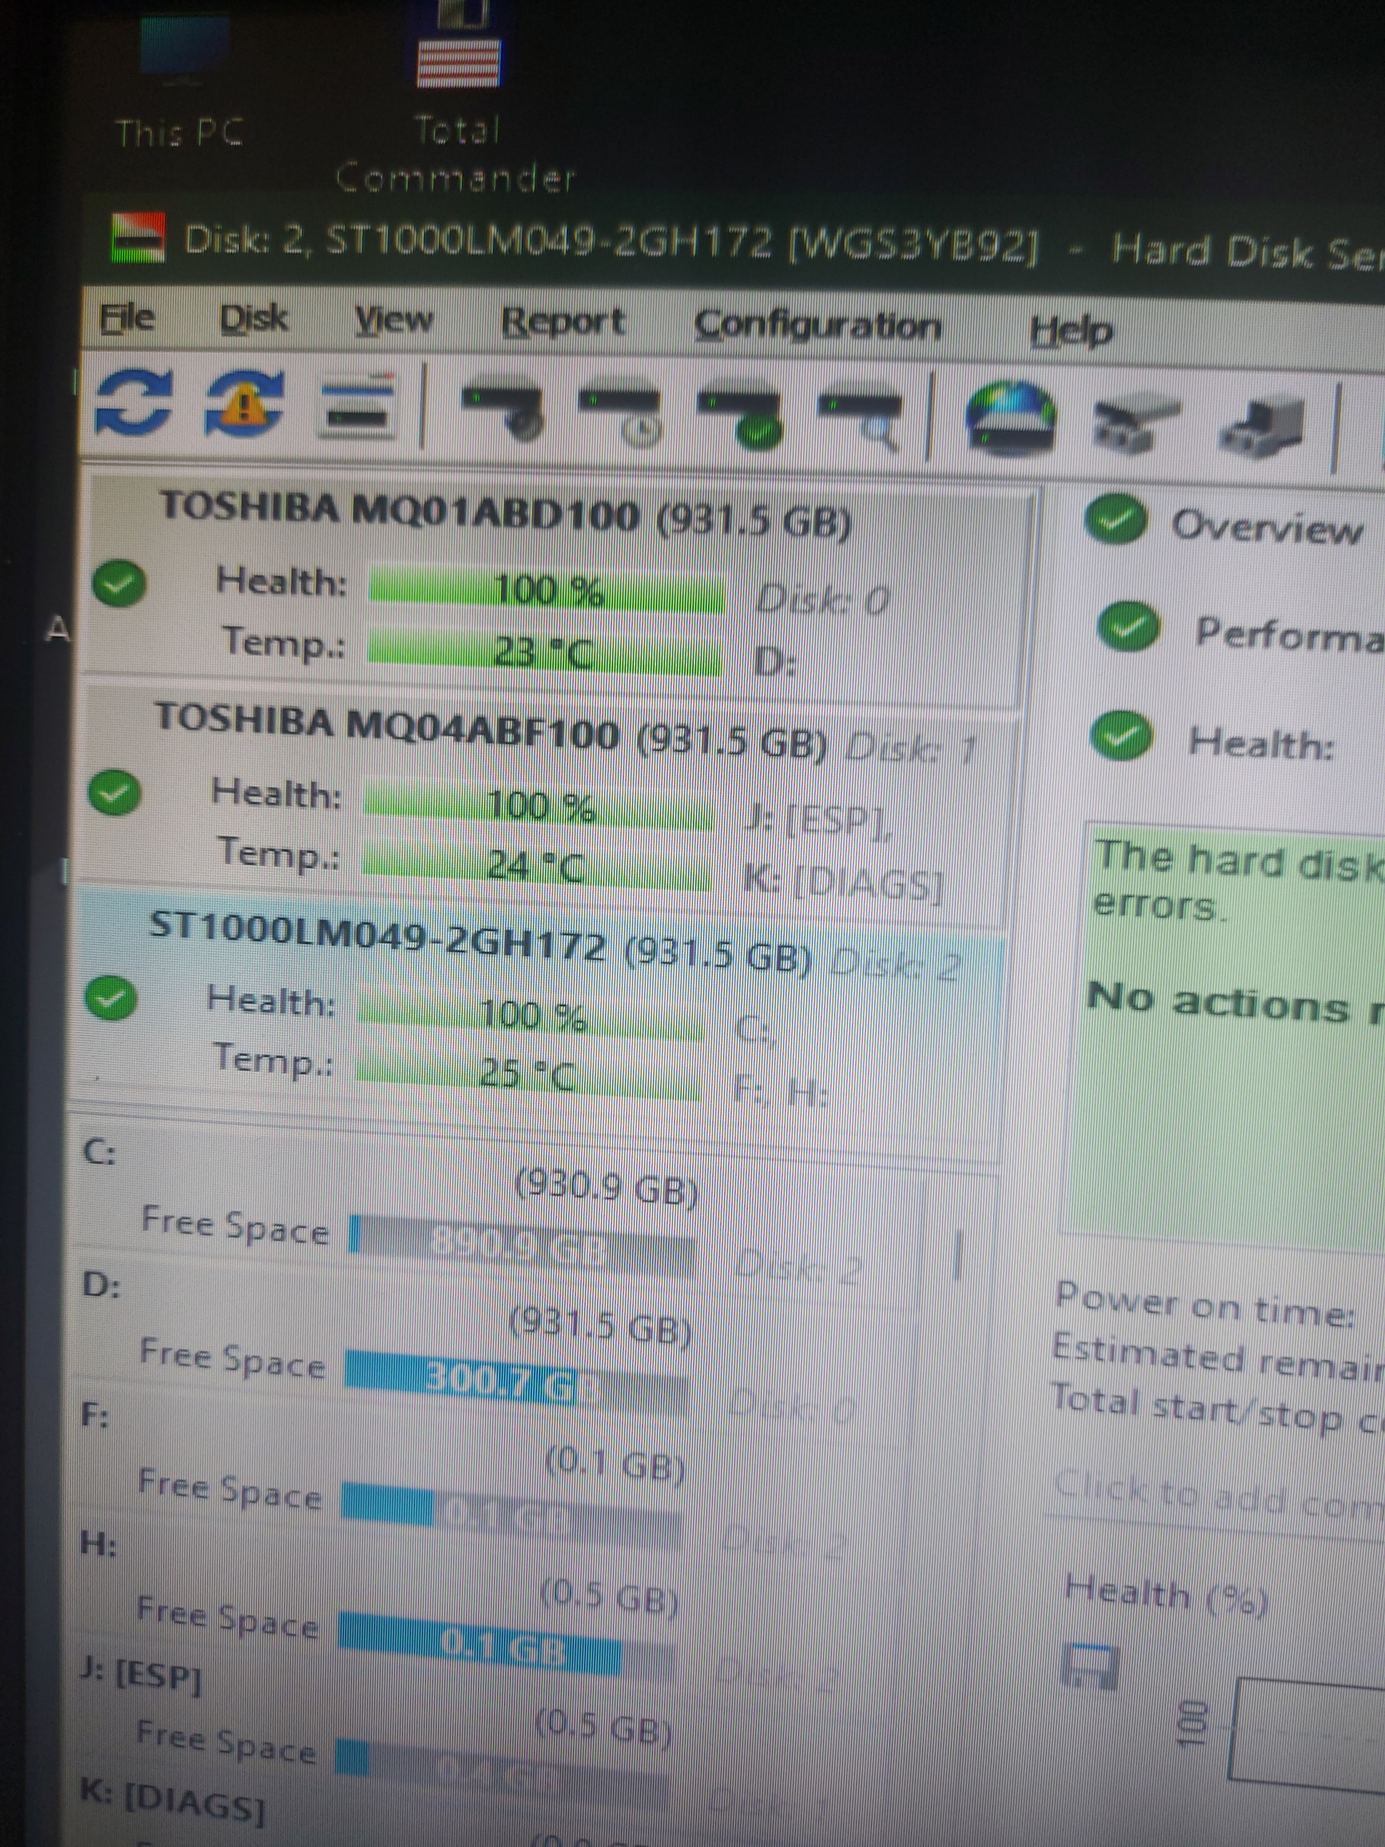1385x1847 pixels.
Task: Select the D: partition label
Action: point(100,1285)
